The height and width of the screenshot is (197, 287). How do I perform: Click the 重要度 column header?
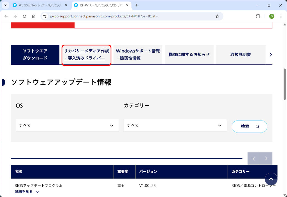(124, 171)
